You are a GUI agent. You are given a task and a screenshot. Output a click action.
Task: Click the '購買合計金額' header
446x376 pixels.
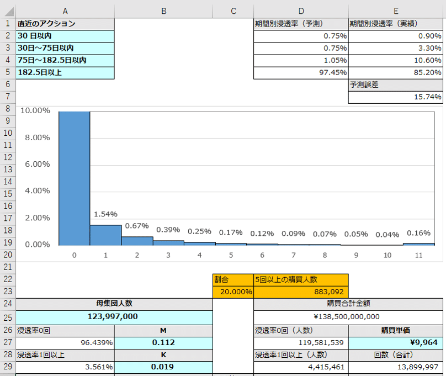click(348, 304)
